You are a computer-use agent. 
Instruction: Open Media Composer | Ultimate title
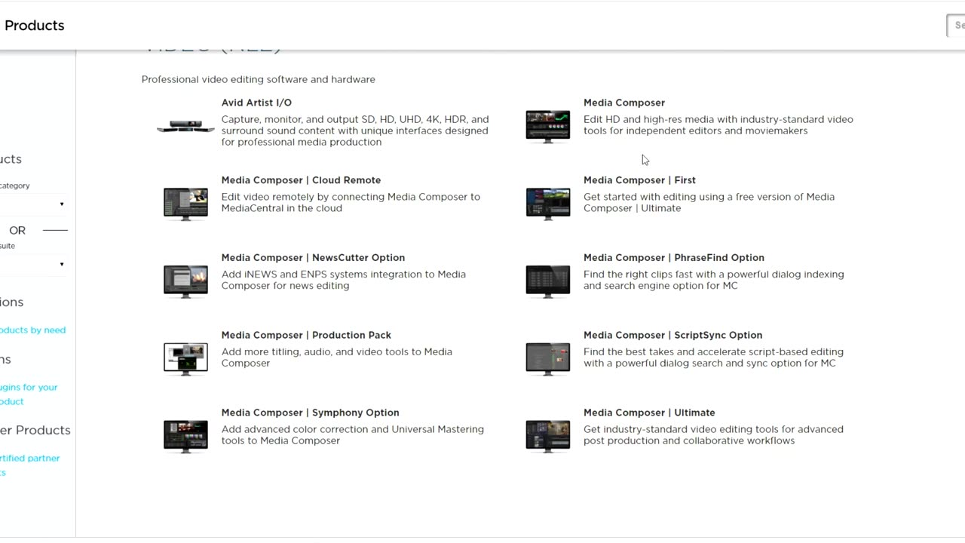649,413
